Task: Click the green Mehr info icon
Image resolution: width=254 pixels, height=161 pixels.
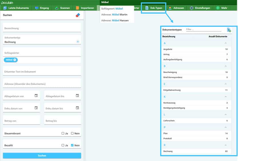Action: [218, 8]
